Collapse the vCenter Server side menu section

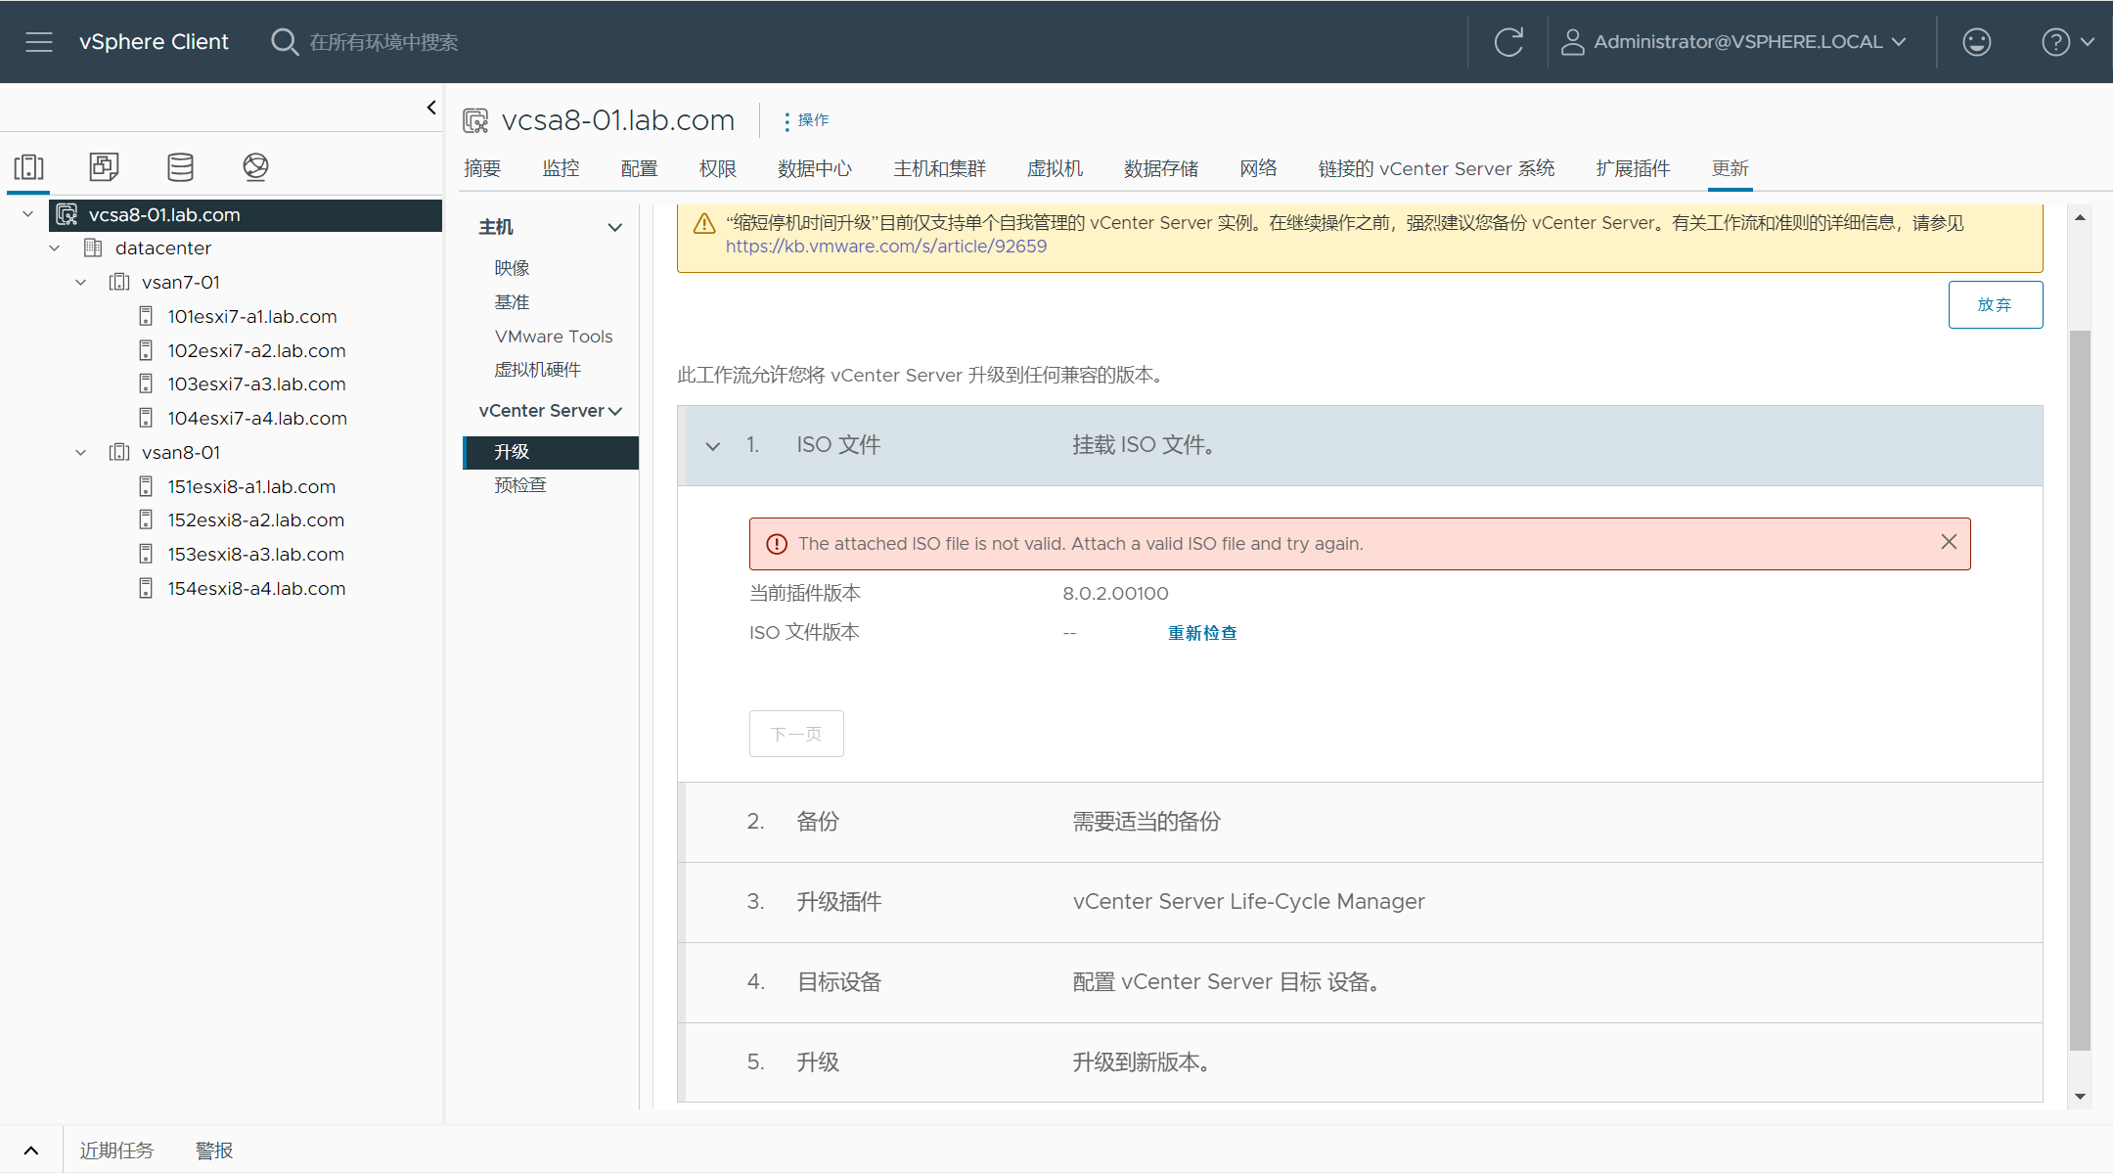[x=615, y=411]
